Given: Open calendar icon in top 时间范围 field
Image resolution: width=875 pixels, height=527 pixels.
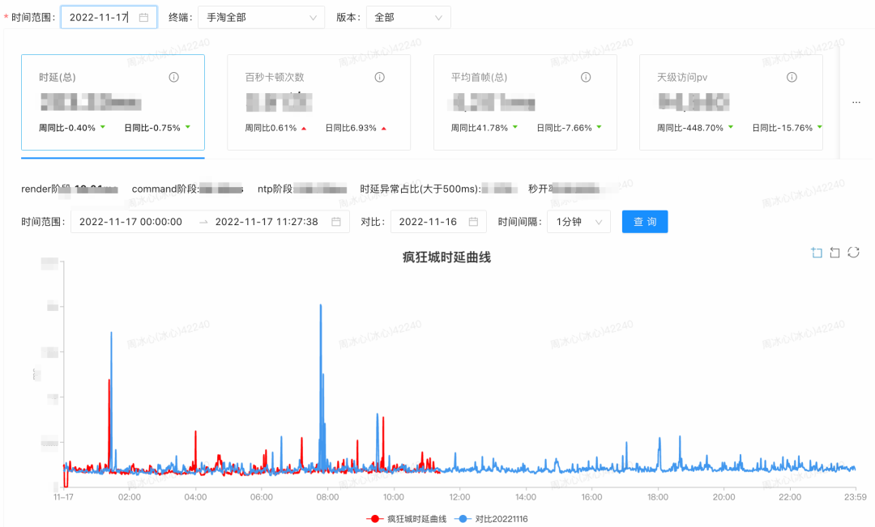Looking at the screenshot, I should coord(143,17).
